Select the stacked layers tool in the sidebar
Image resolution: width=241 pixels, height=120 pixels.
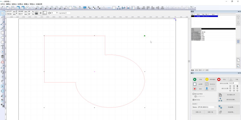(x=2, y=56)
